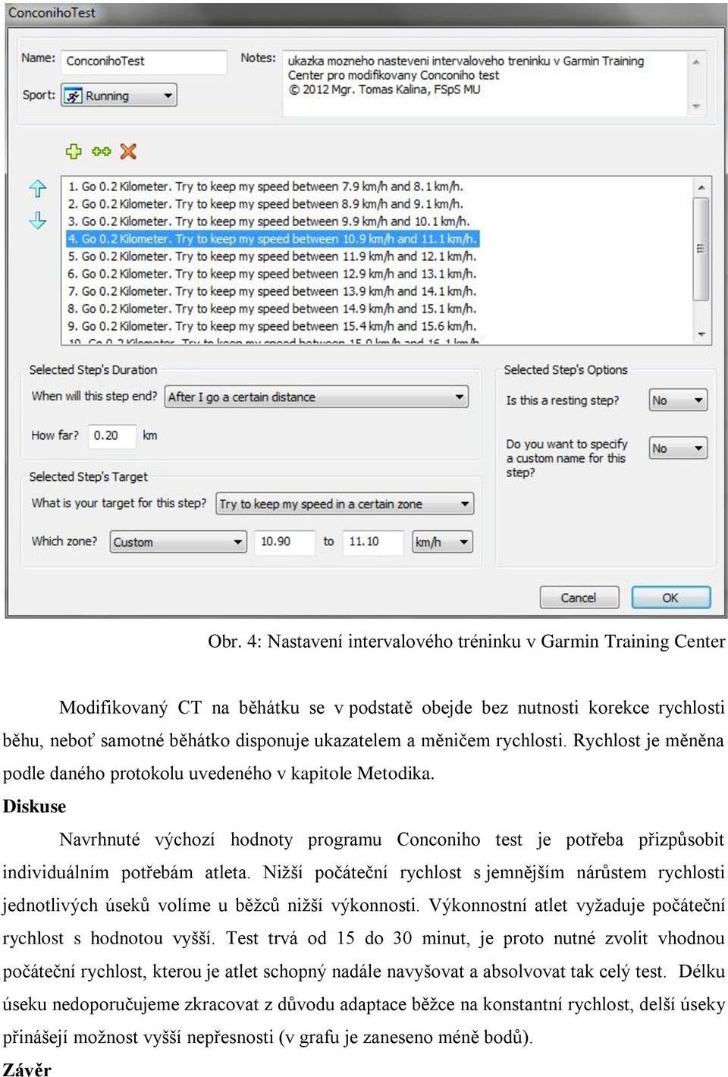Open the 'Which zone?' Custom dropdown
728x1077 pixels.
(x=178, y=542)
